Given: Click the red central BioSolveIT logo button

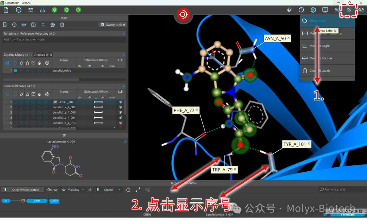Looking at the screenshot, I should pos(183,14).
